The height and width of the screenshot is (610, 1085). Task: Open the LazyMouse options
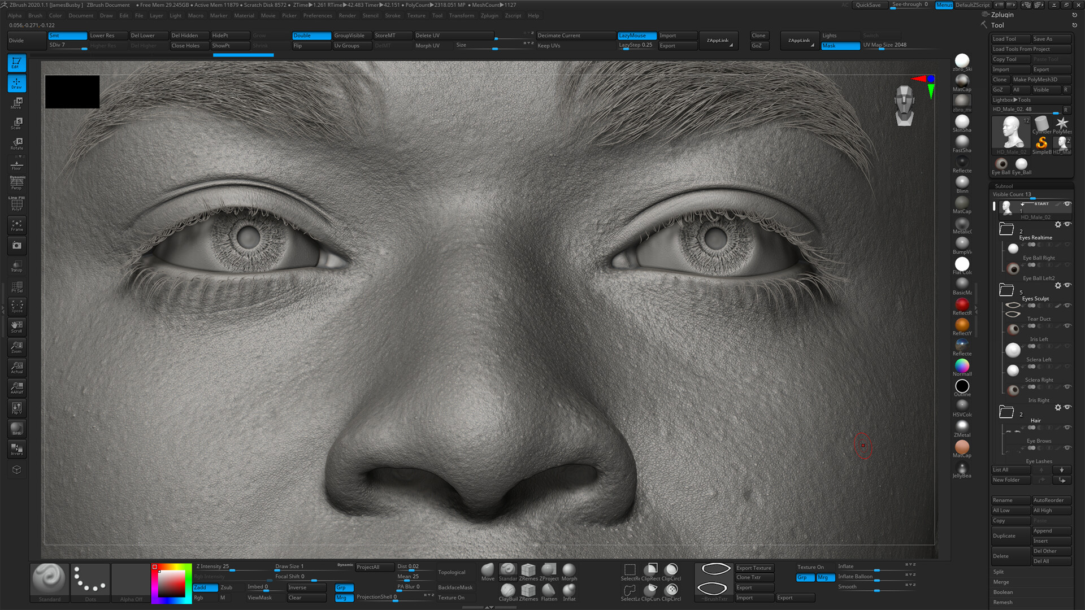tap(636, 35)
